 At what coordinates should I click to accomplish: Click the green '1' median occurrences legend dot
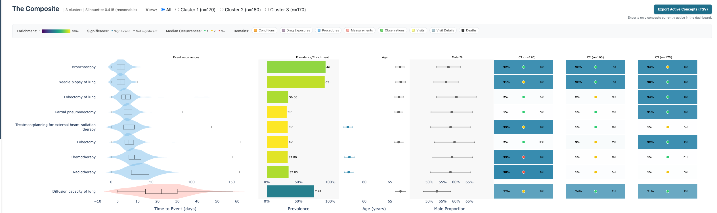tap(205, 31)
